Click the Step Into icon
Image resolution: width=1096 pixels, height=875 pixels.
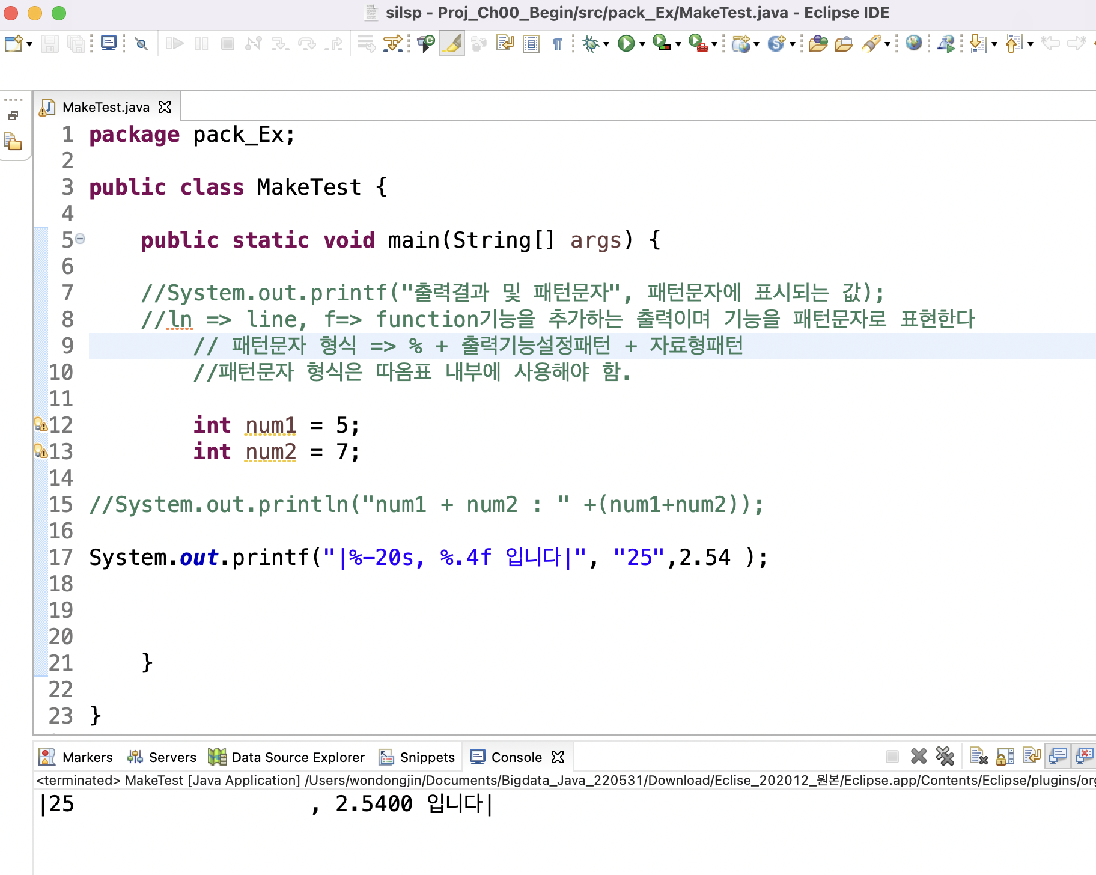point(280,44)
